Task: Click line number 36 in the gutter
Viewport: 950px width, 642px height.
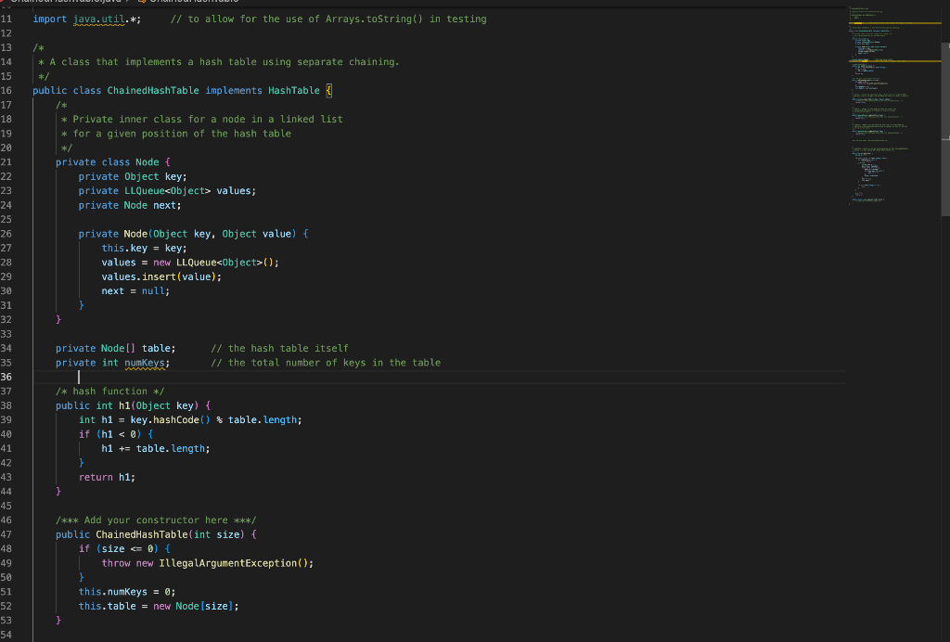Action: (x=7, y=377)
